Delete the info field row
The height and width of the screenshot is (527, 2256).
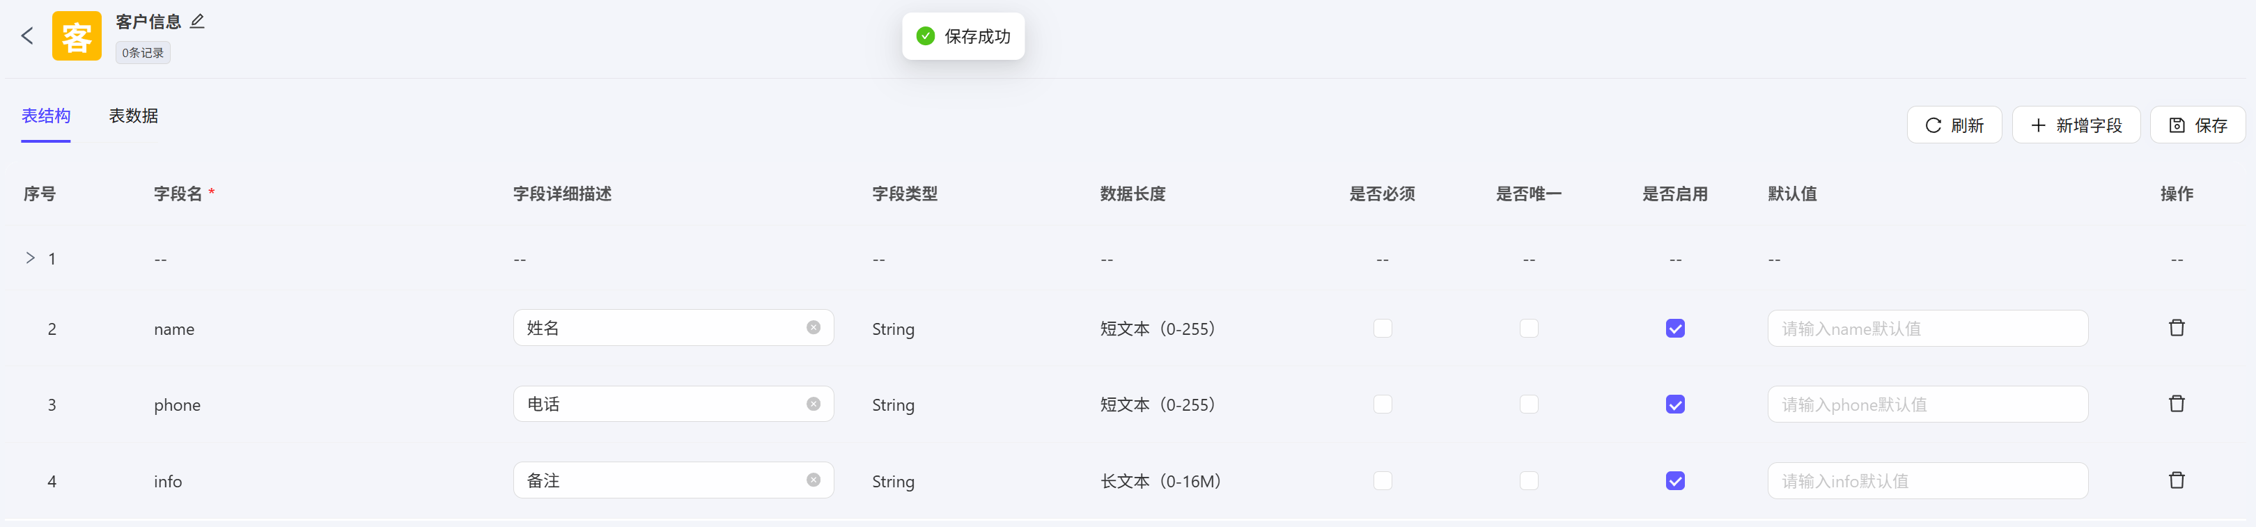[2177, 480]
